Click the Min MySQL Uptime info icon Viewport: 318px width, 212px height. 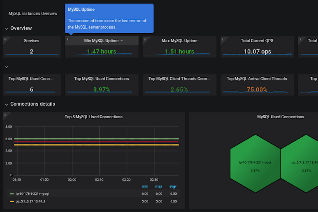(x=67, y=39)
